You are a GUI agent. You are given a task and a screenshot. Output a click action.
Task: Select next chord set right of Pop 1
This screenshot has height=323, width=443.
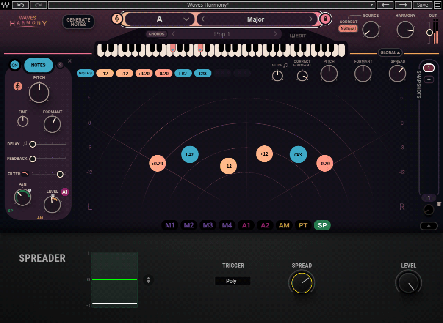click(275, 34)
